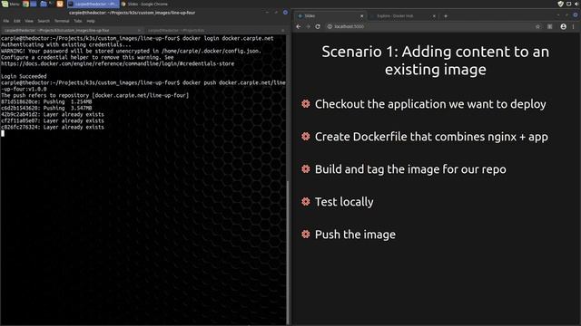Open the terminal Tabs menu
The height and width of the screenshot is (326, 581).
pyautogui.click(x=77, y=21)
